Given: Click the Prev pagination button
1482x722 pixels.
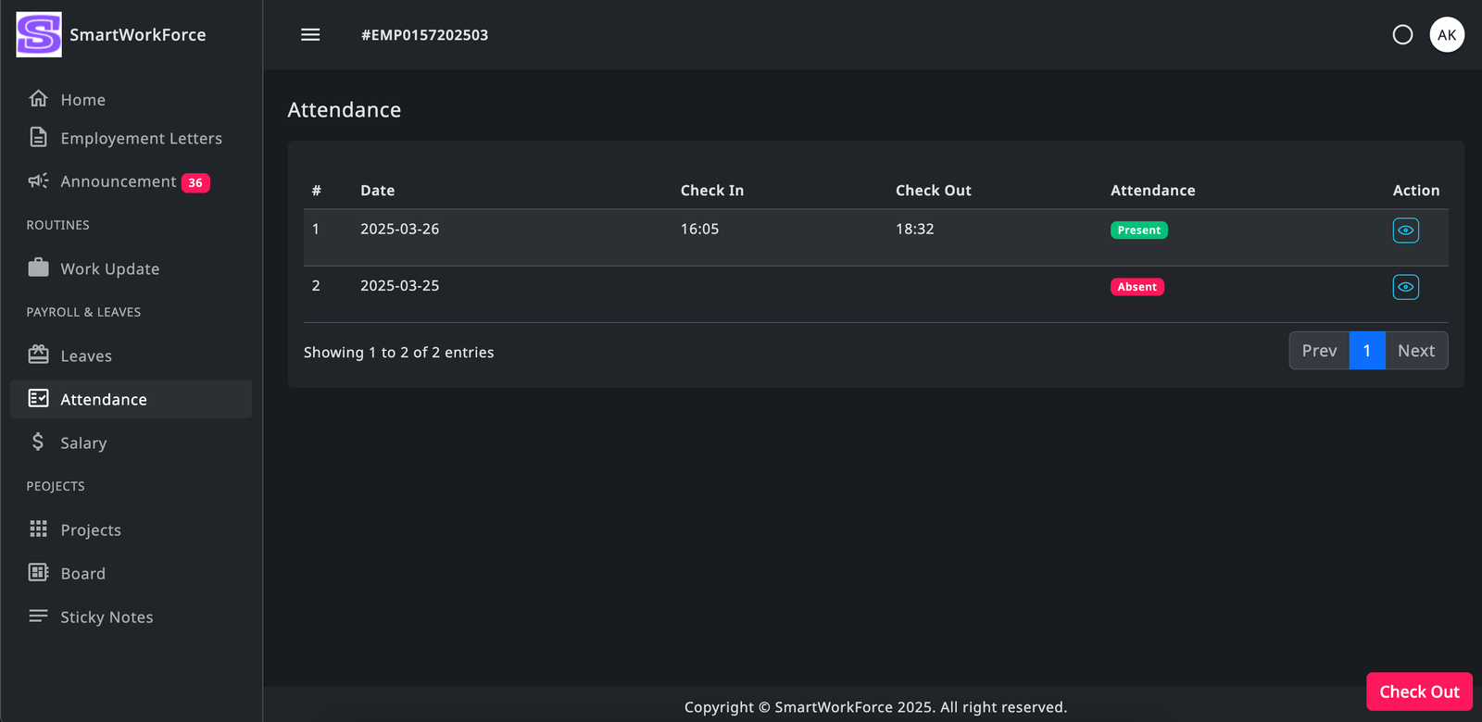Looking at the screenshot, I should [1319, 351].
